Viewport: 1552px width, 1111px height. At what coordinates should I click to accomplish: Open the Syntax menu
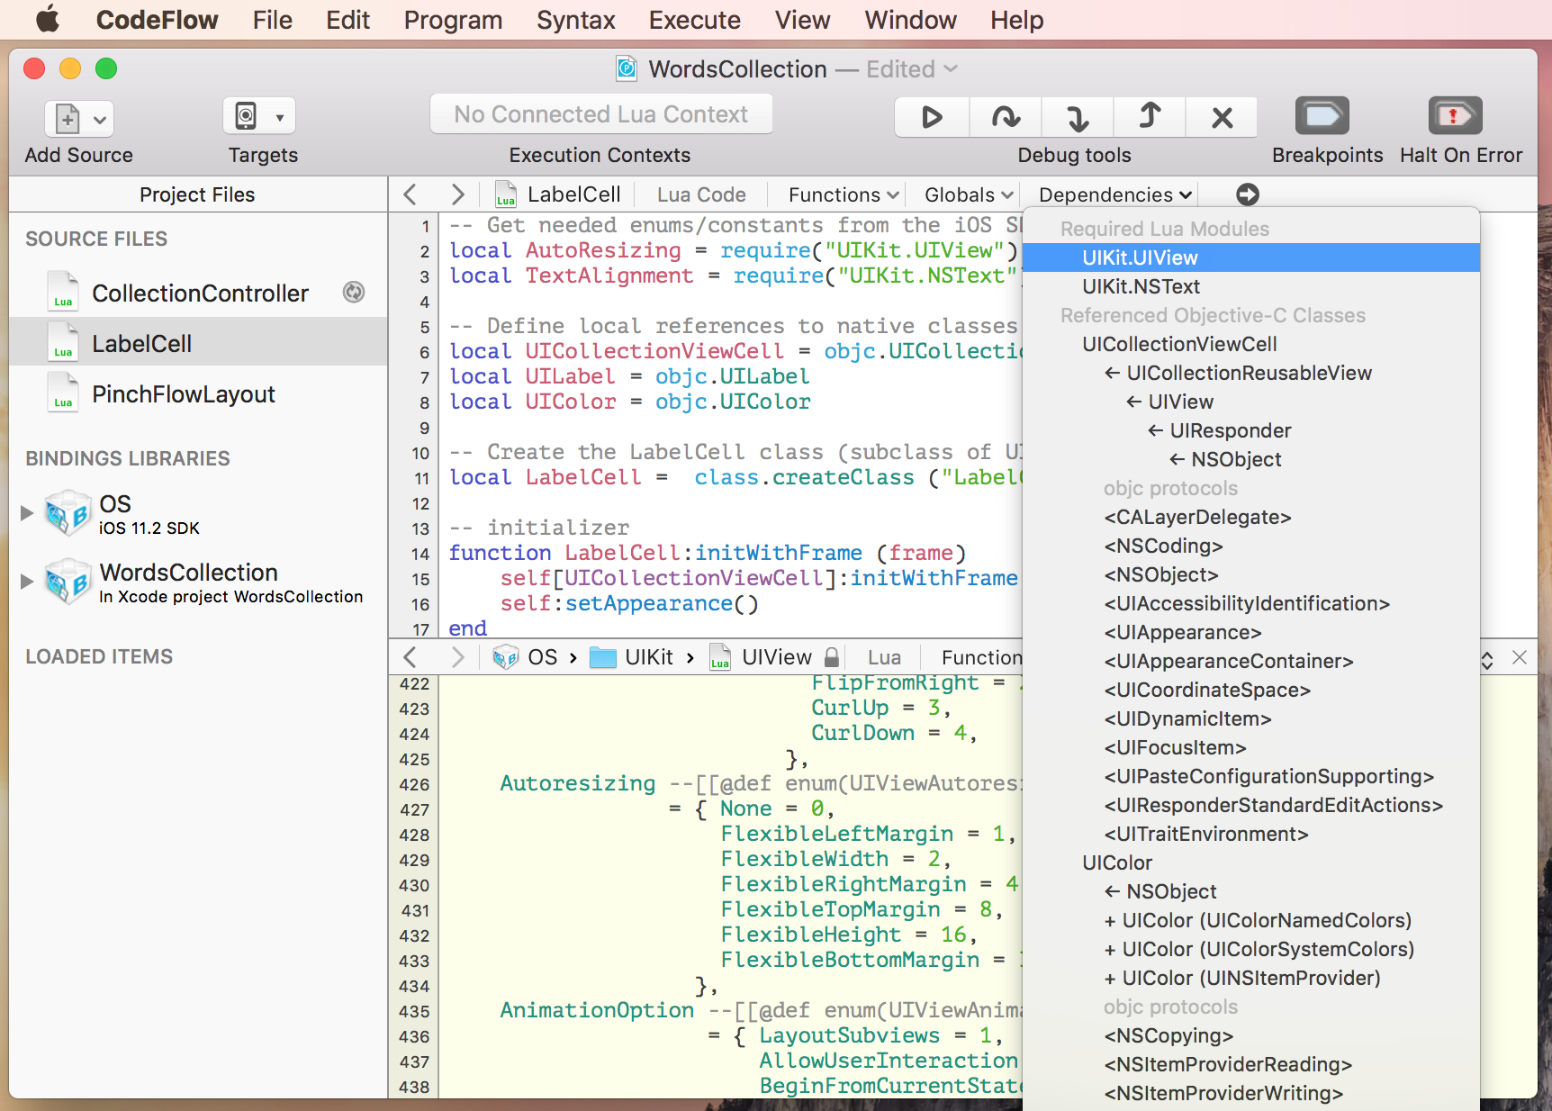tap(575, 20)
